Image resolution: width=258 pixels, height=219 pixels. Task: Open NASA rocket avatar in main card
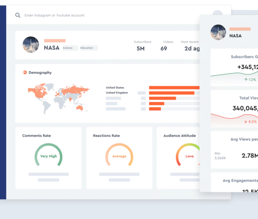tap(31, 45)
